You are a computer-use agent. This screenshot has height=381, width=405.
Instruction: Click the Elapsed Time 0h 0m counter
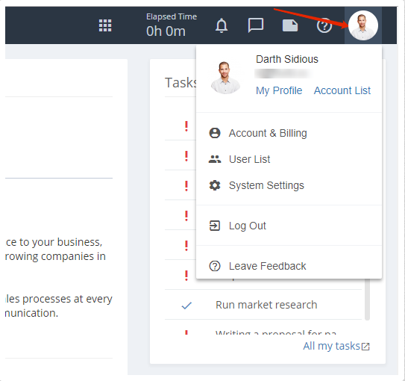click(172, 25)
